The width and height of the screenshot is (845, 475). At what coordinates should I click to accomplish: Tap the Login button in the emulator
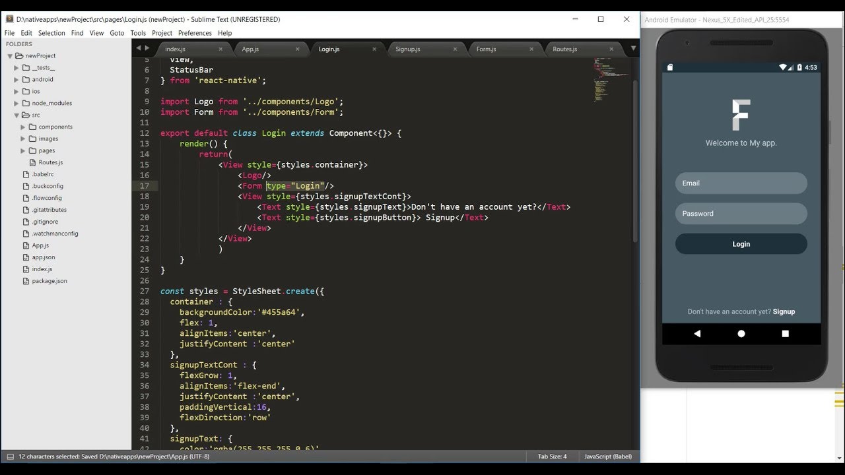[741, 244]
